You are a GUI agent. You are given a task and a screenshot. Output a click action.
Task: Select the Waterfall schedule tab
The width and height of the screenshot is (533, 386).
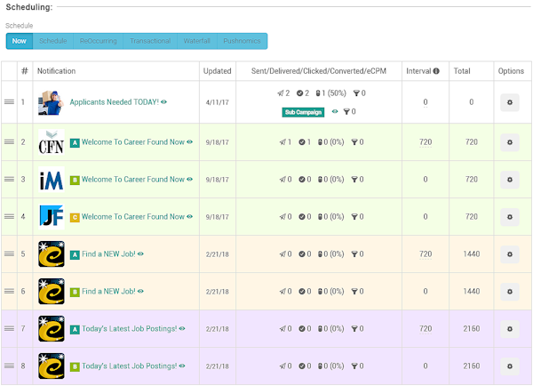197,41
